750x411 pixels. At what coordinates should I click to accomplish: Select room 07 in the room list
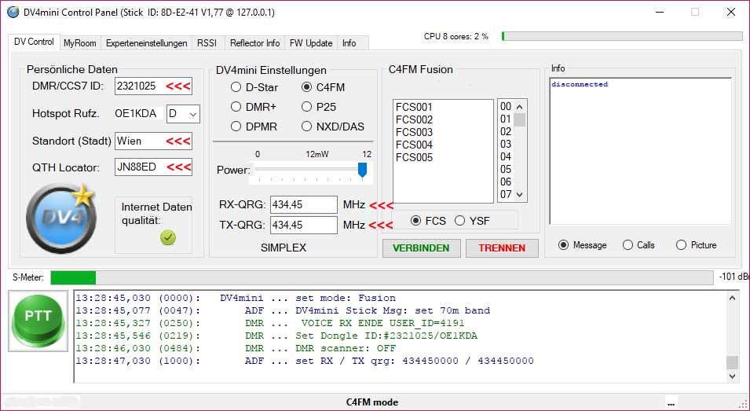pos(506,195)
